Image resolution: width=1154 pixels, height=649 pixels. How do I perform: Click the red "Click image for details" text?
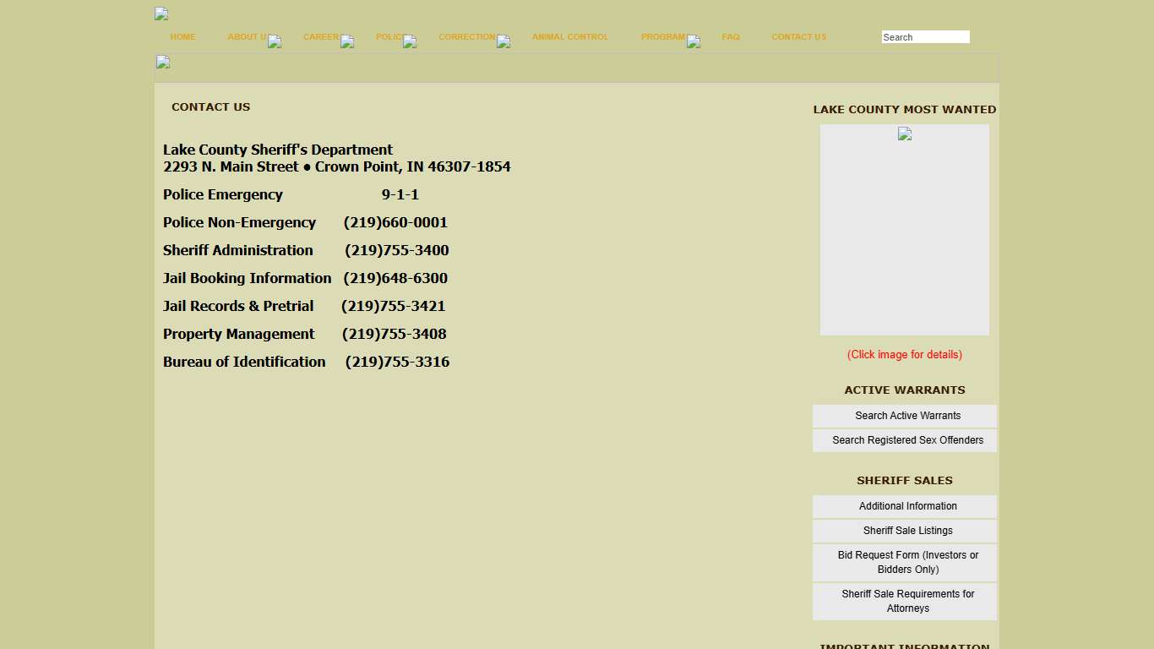[904, 355]
